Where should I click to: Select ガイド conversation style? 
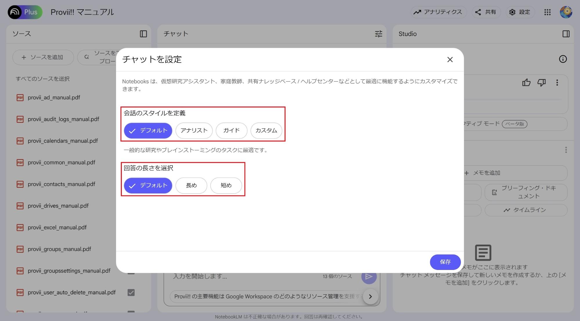[x=231, y=131]
